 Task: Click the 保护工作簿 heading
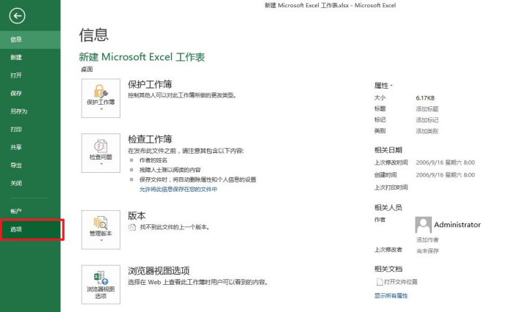click(150, 84)
